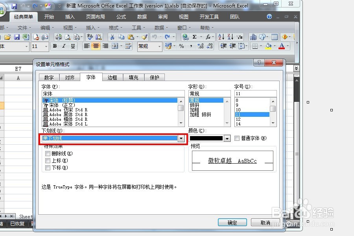
Task: Open the 下划线 underline dropdown
Action: [181, 138]
